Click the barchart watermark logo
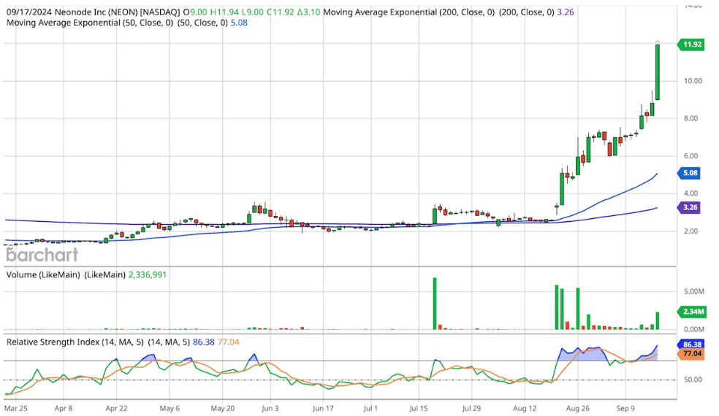The height and width of the screenshot is (416, 719). click(42, 255)
